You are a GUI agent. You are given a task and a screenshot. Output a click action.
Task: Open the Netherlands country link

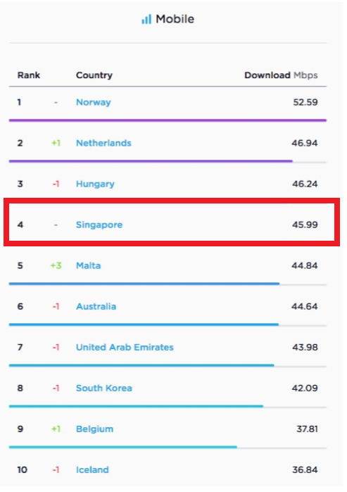pos(103,143)
